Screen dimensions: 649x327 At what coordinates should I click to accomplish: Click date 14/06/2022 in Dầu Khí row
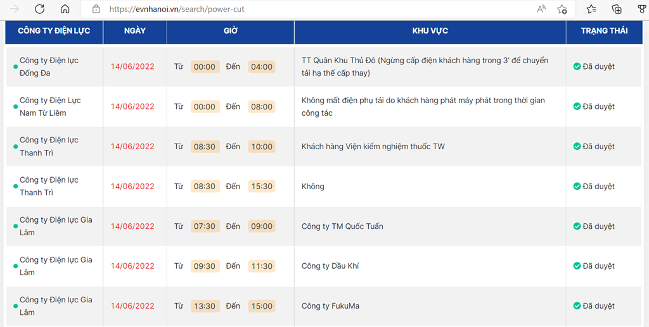click(132, 266)
